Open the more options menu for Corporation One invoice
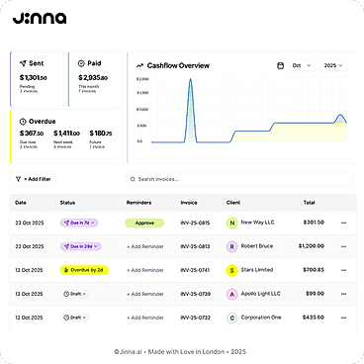Screen dimensions: 364x364 click(x=343, y=318)
